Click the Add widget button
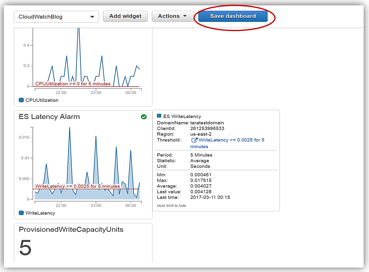369x272 pixels. click(x=125, y=16)
